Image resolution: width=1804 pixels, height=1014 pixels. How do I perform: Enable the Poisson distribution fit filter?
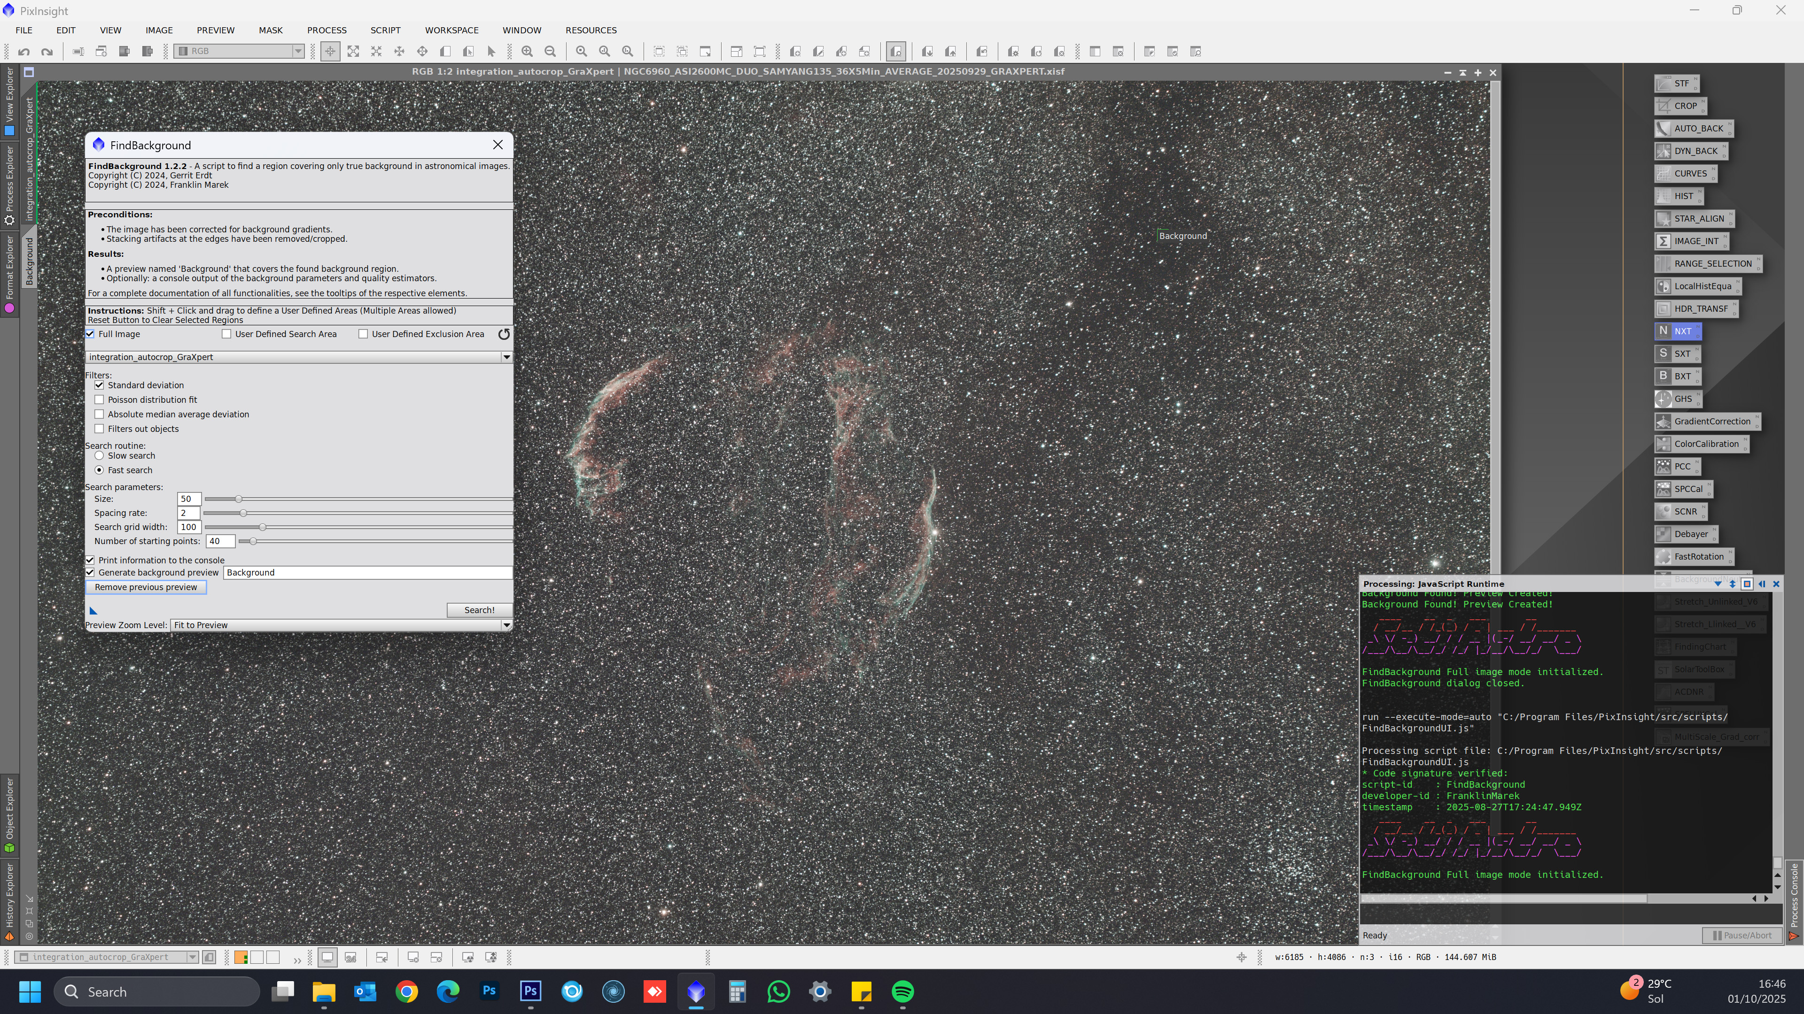coord(100,399)
